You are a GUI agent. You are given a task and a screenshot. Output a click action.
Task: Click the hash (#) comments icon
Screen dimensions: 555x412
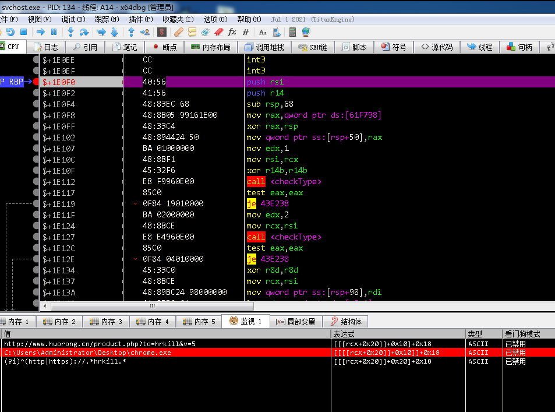246,32
